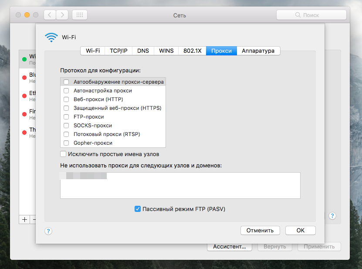Click the forward navigation arrow in toolbar
362x269 pixels.
(x=62, y=15)
